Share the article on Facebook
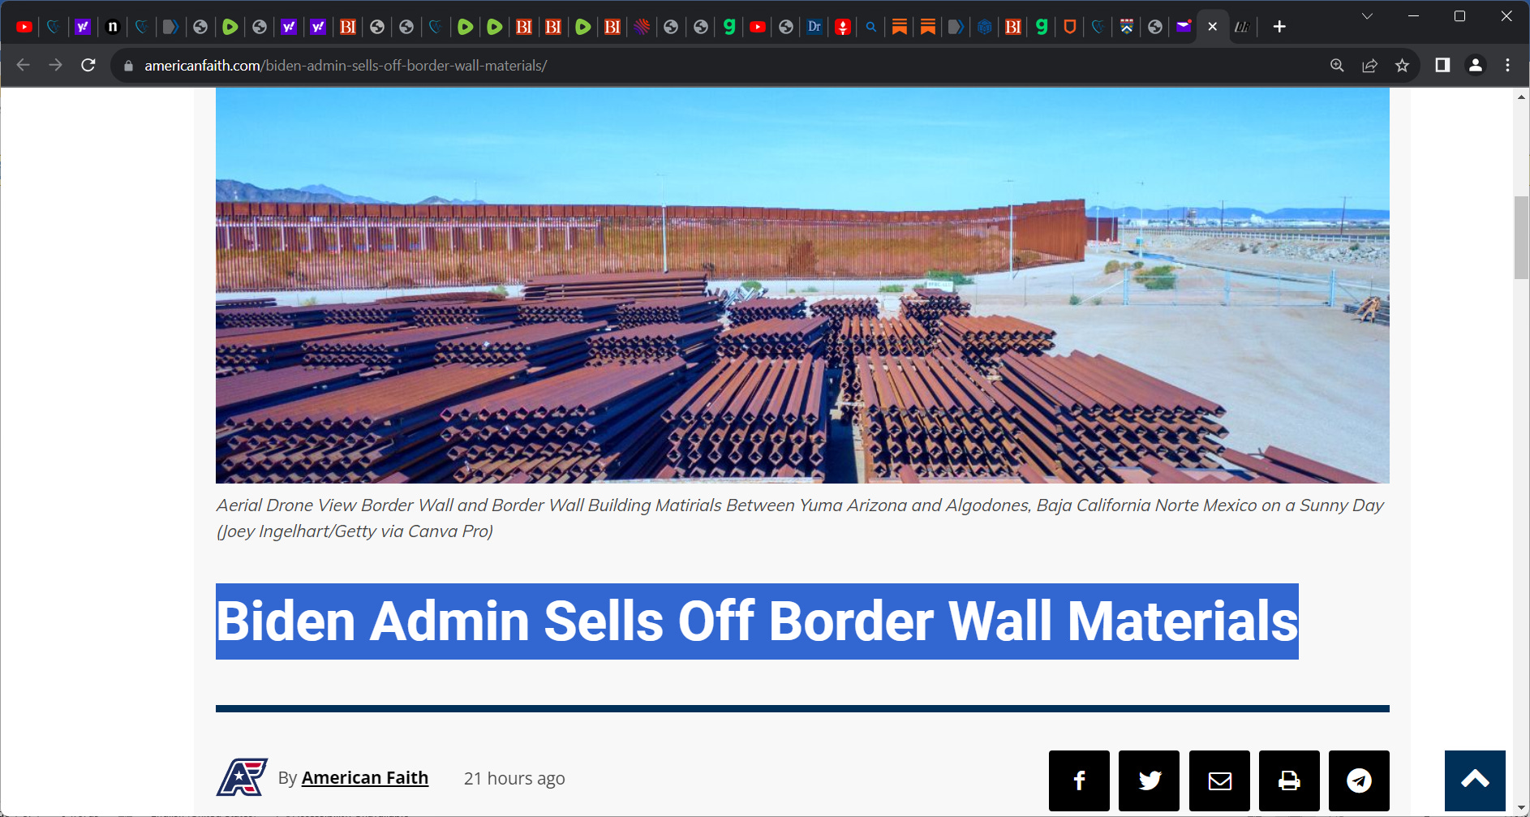Image resolution: width=1530 pixels, height=817 pixels. pos(1079,780)
